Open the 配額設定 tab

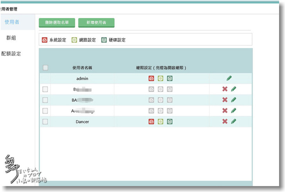(x=11, y=54)
